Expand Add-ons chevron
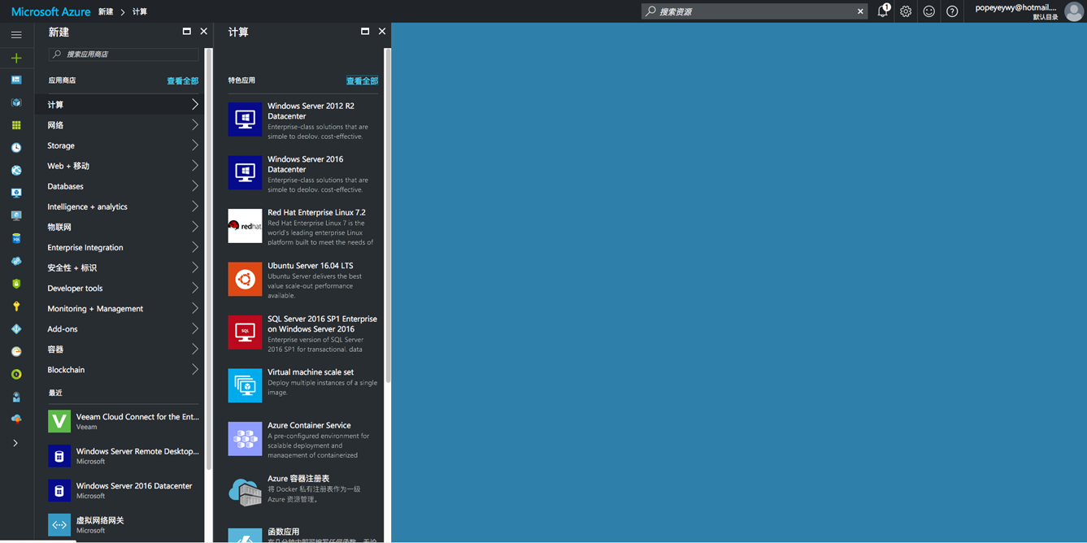Screen dimensions: 1087x543 (x=195, y=328)
